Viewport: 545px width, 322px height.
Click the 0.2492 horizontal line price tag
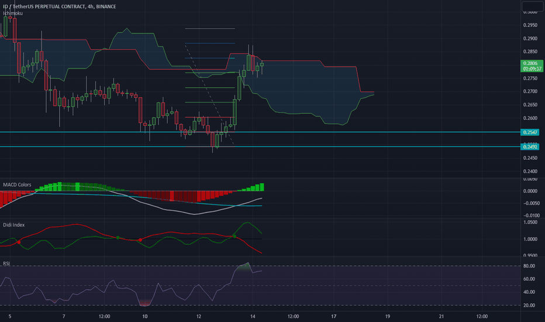click(530, 147)
